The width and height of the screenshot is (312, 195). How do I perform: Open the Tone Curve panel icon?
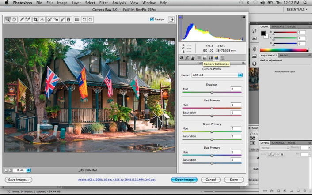click(x=187, y=58)
